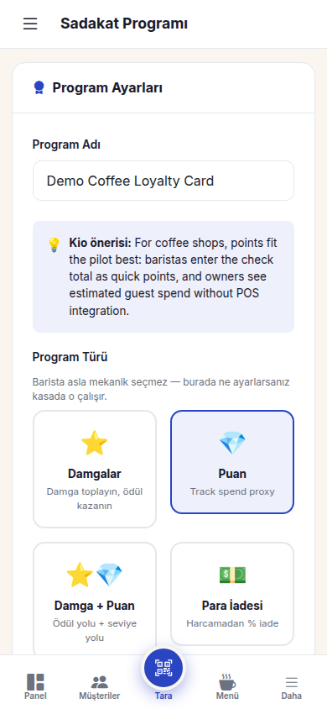
Task: Open Panel dashboard icon
Action: click(x=35, y=682)
